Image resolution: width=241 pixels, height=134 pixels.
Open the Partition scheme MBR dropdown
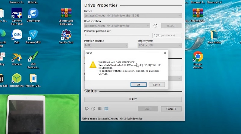tap(106, 45)
